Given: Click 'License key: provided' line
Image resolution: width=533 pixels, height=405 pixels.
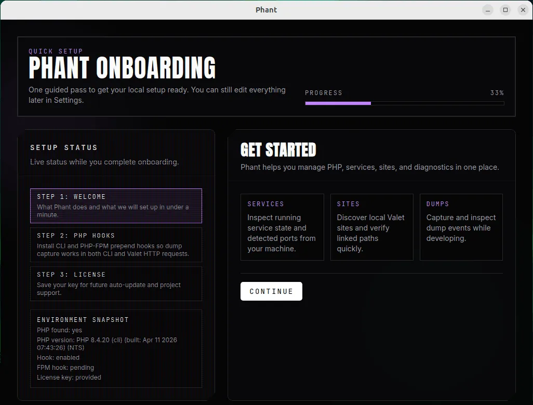Looking at the screenshot, I should click(x=69, y=377).
